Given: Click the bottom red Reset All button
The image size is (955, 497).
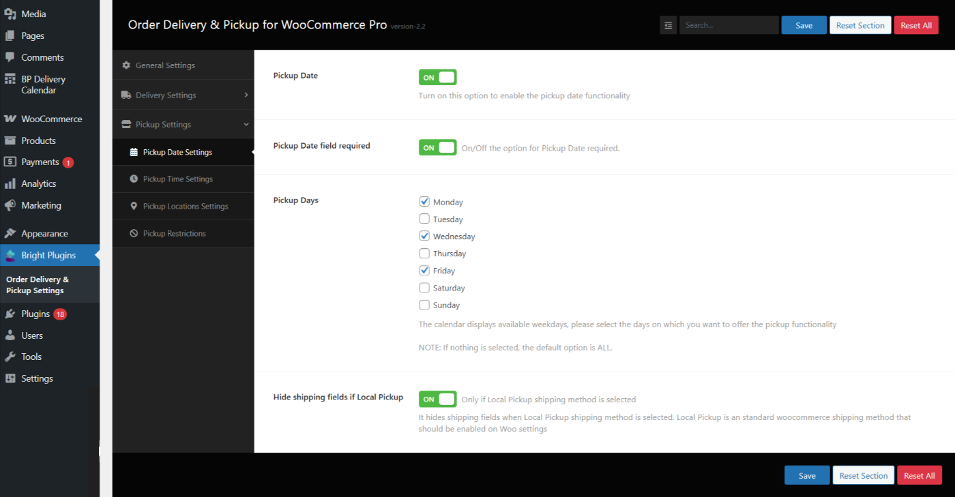Looking at the screenshot, I should point(920,475).
